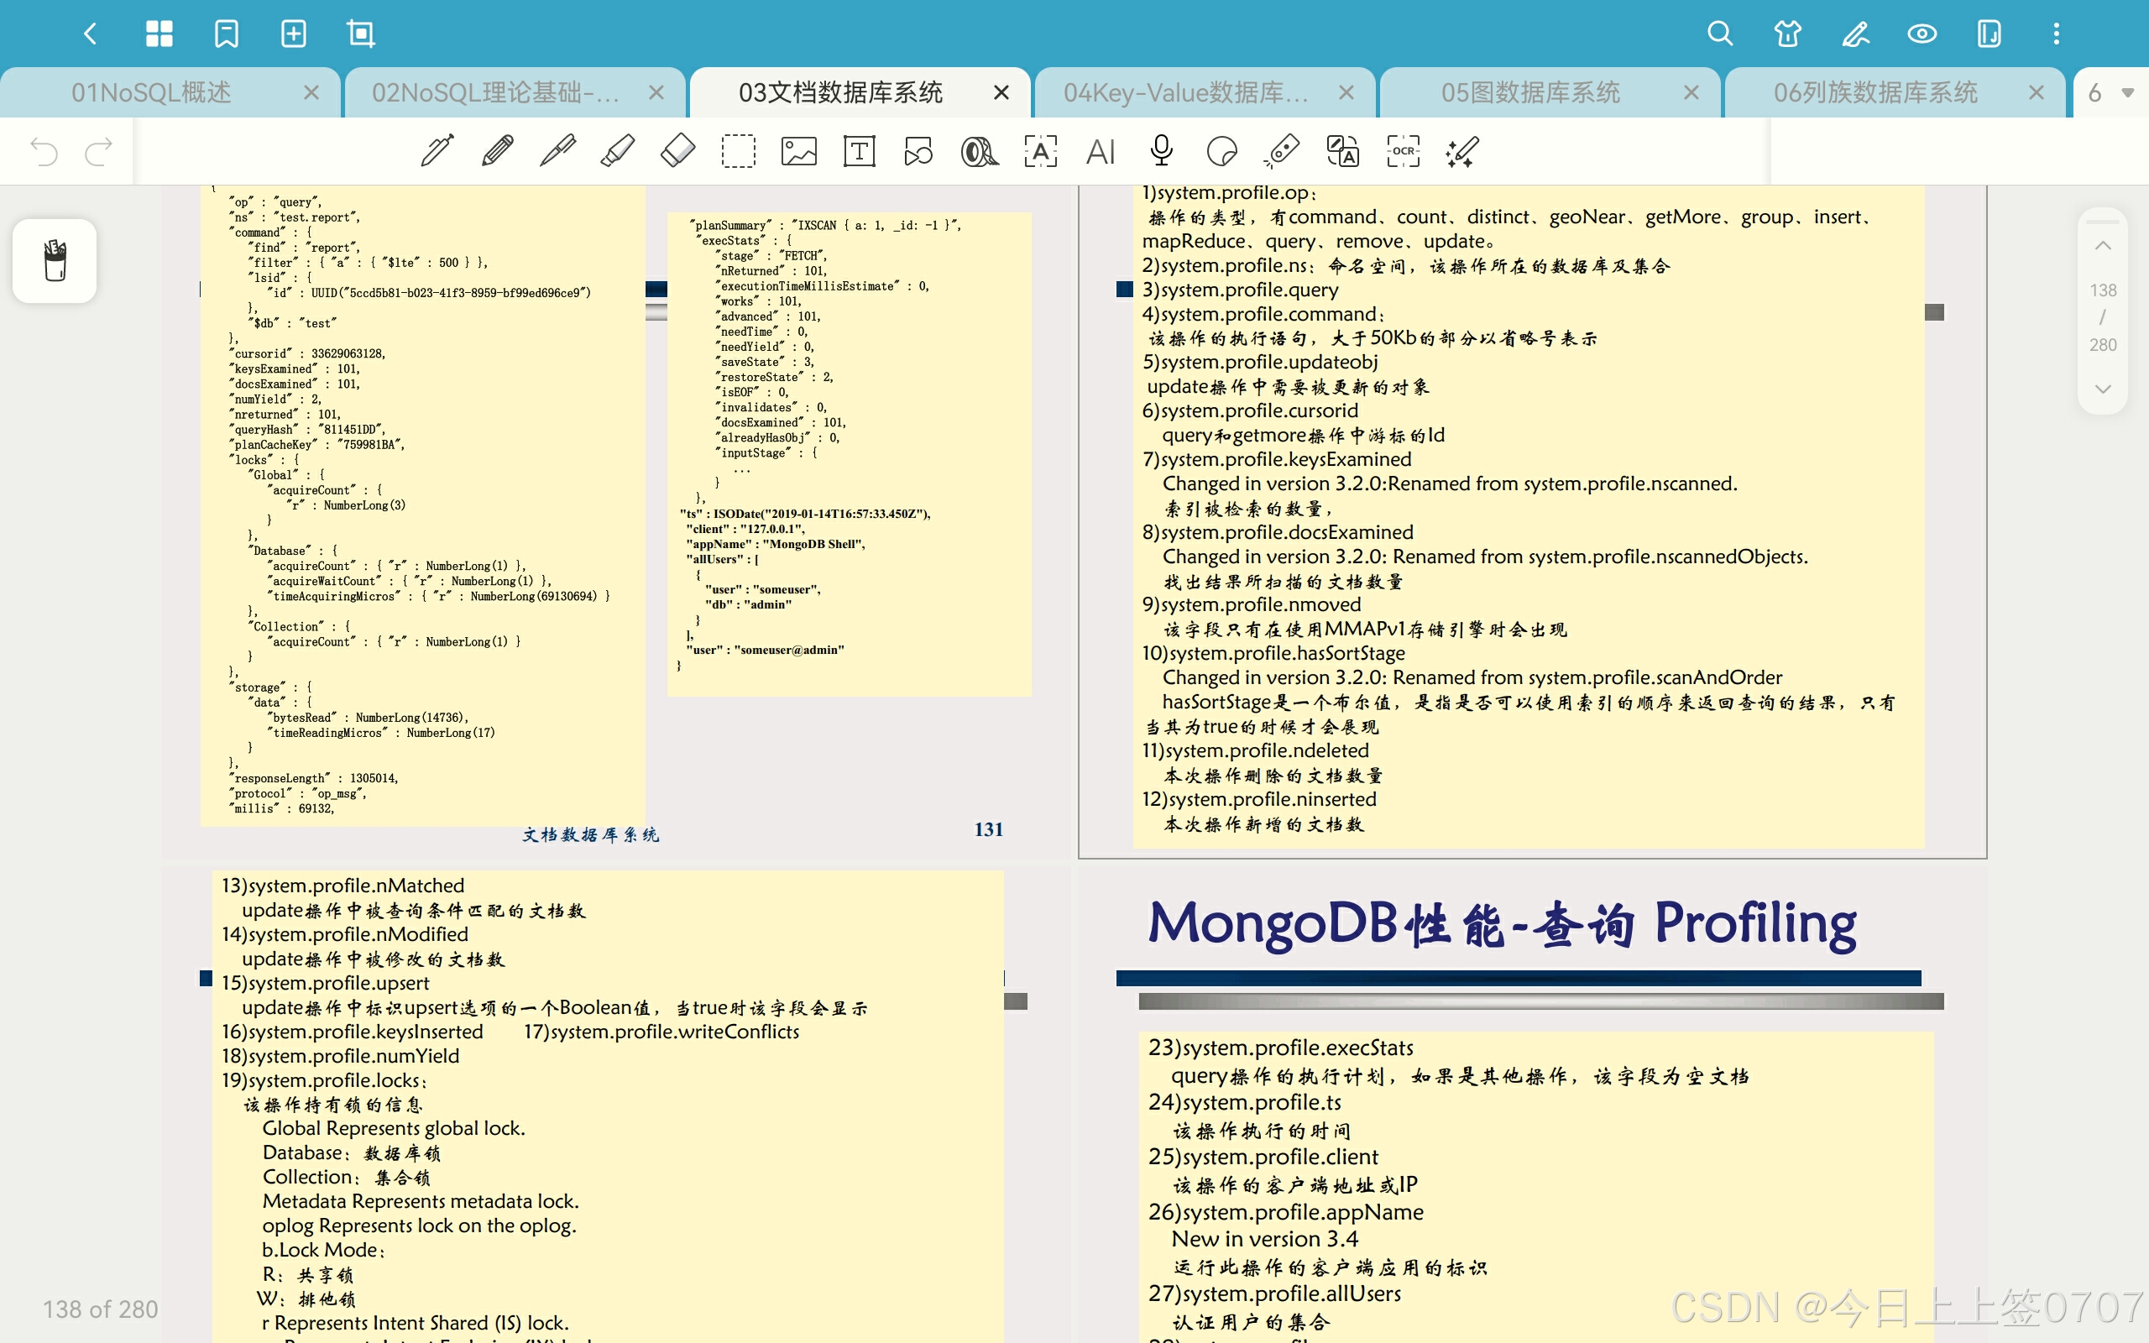2149x1343 pixels.
Task: Select the ballpoint pen tool
Action: (x=557, y=151)
